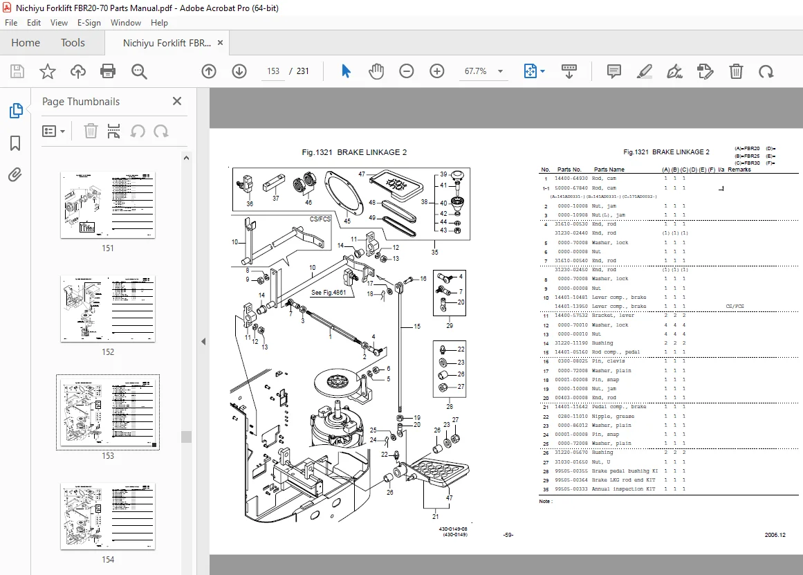Click the stamp tool icon

point(705,71)
